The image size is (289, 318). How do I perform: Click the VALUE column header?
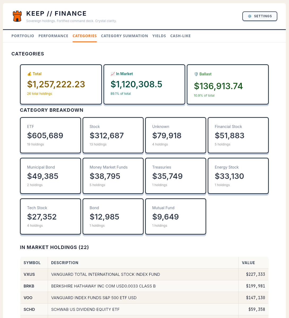248,263
